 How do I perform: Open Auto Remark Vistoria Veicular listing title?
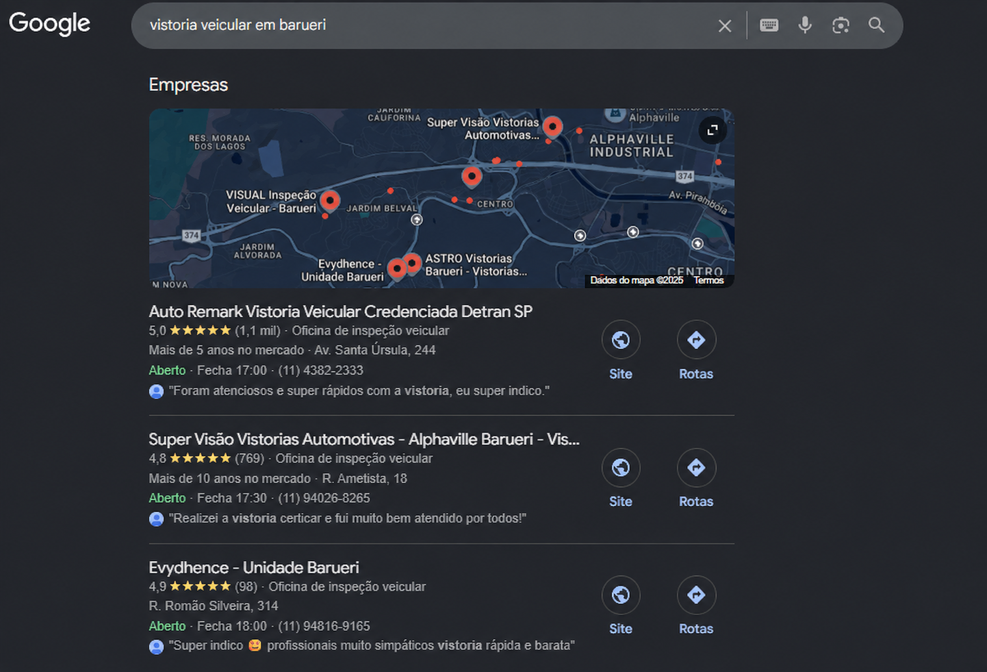point(340,312)
